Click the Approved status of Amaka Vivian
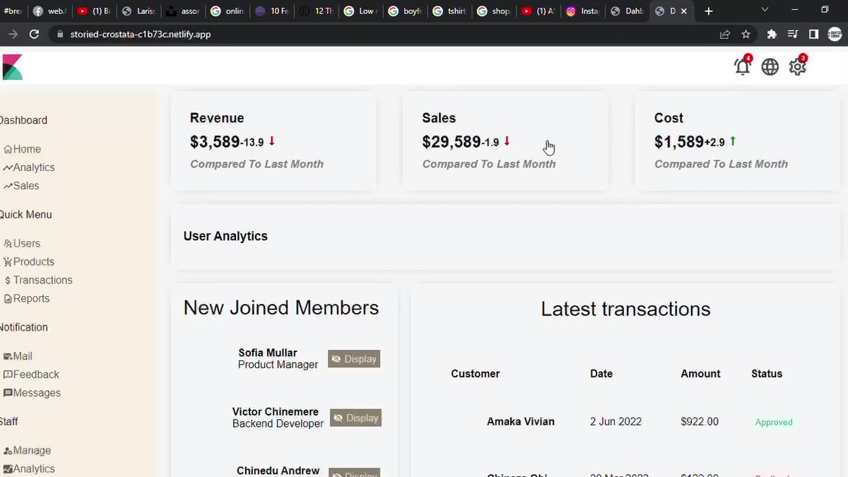Screen dimensions: 848x477 click(x=774, y=422)
